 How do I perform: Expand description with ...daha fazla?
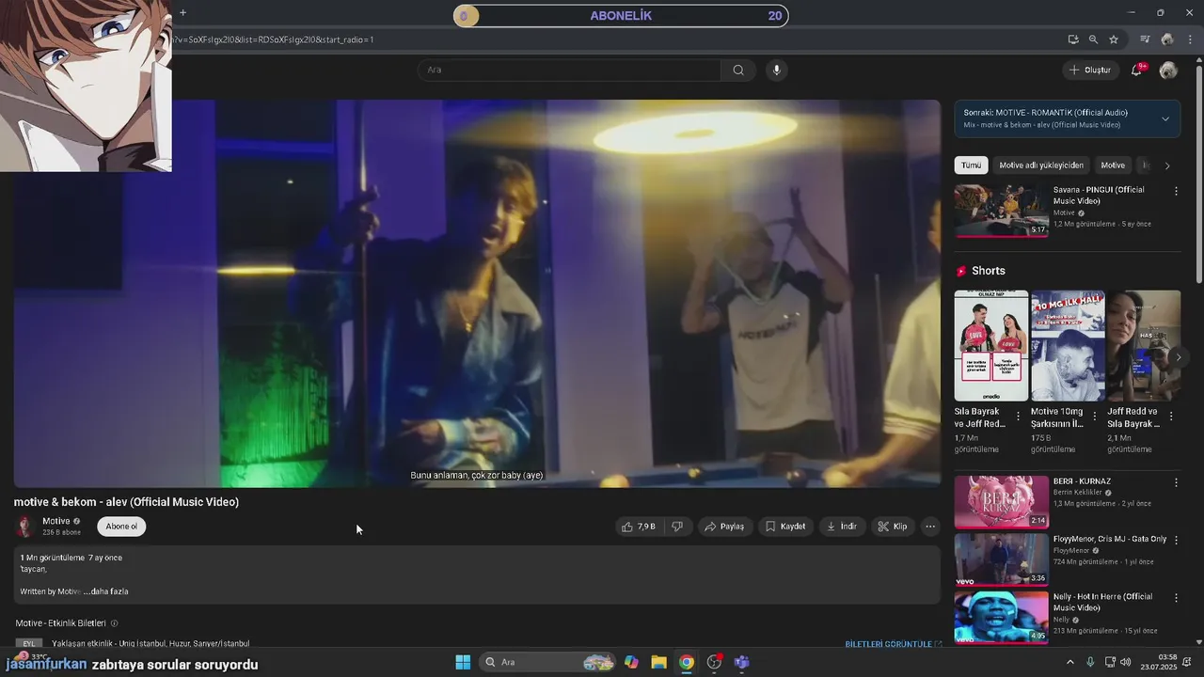click(x=105, y=591)
